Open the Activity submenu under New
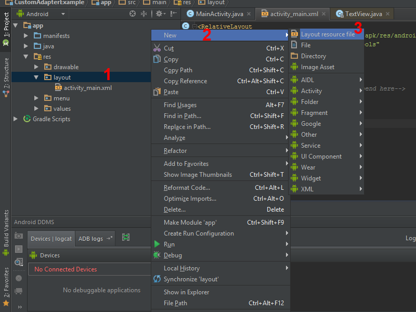Screen dimensions: 416x312 [327, 90]
